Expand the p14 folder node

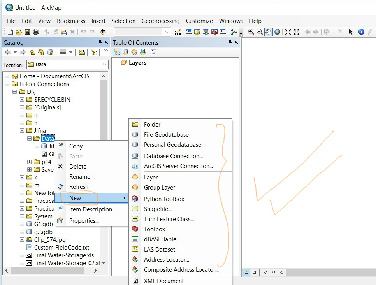(29, 162)
